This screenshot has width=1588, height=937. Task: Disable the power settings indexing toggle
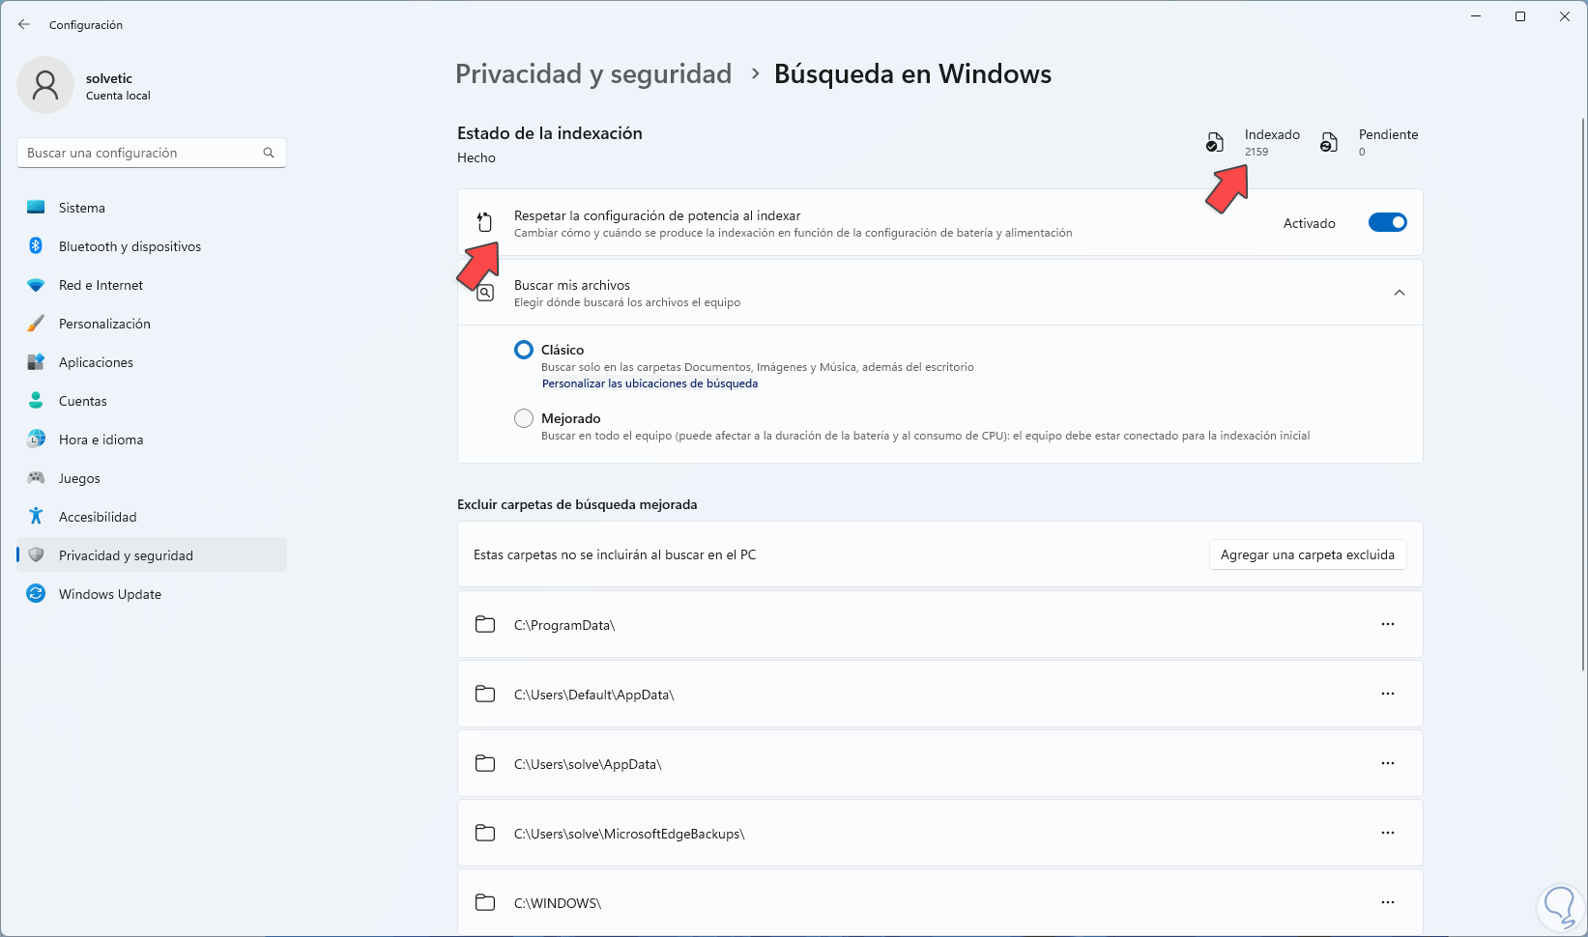pyautogui.click(x=1387, y=223)
